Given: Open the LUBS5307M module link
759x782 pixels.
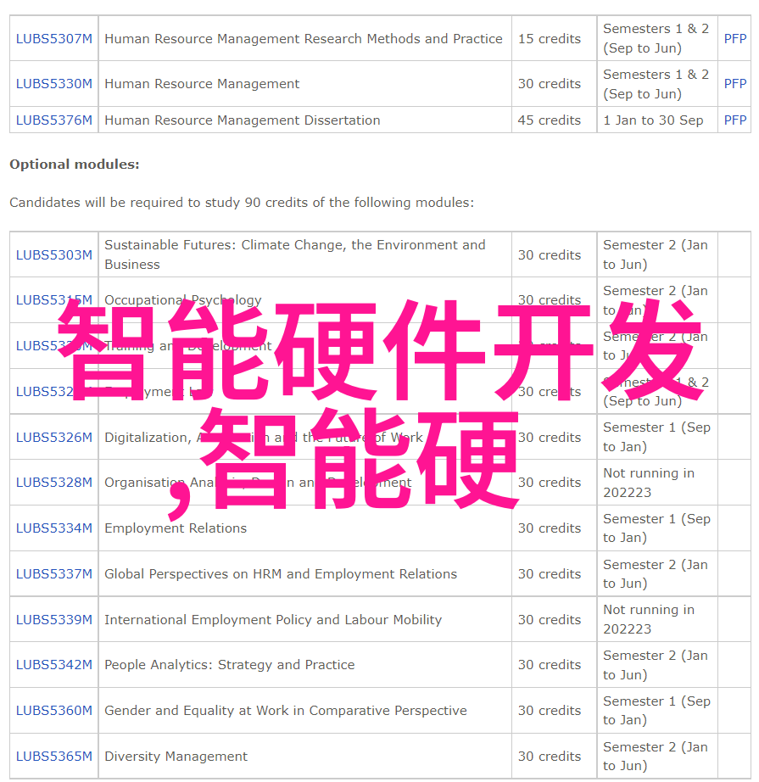Looking at the screenshot, I should coord(54,38).
